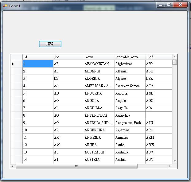Click the horizontal scroll right arrow

[x=169, y=166]
